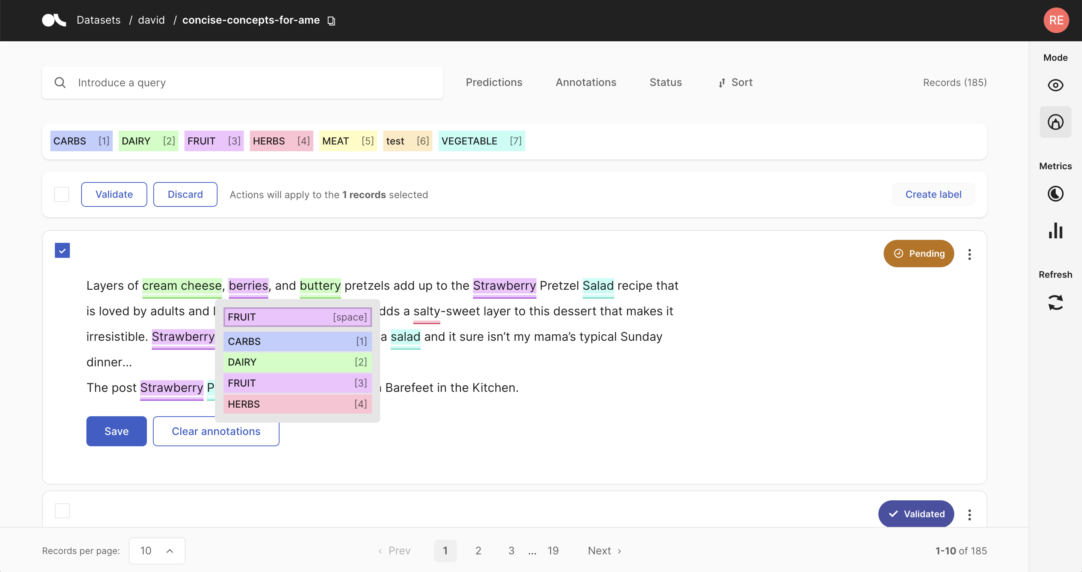The width and height of the screenshot is (1082, 572).
Task: Go to page 2
Action: [x=478, y=551]
